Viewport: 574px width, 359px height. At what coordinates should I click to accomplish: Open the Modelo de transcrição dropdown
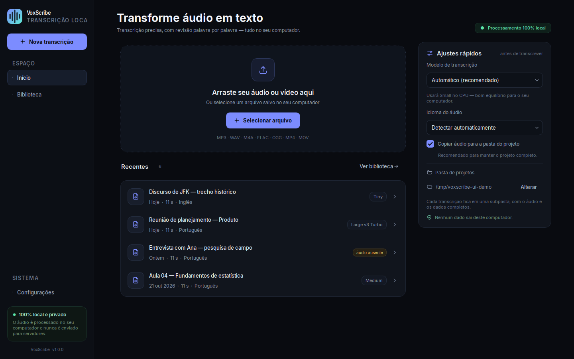coord(485,80)
